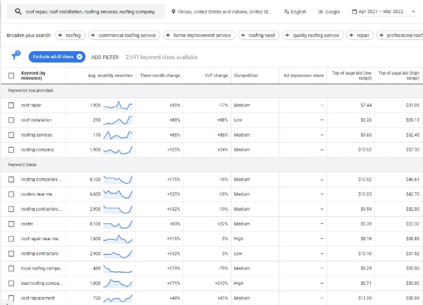
Task: Click the search magnifier icon
Action: coord(18,12)
